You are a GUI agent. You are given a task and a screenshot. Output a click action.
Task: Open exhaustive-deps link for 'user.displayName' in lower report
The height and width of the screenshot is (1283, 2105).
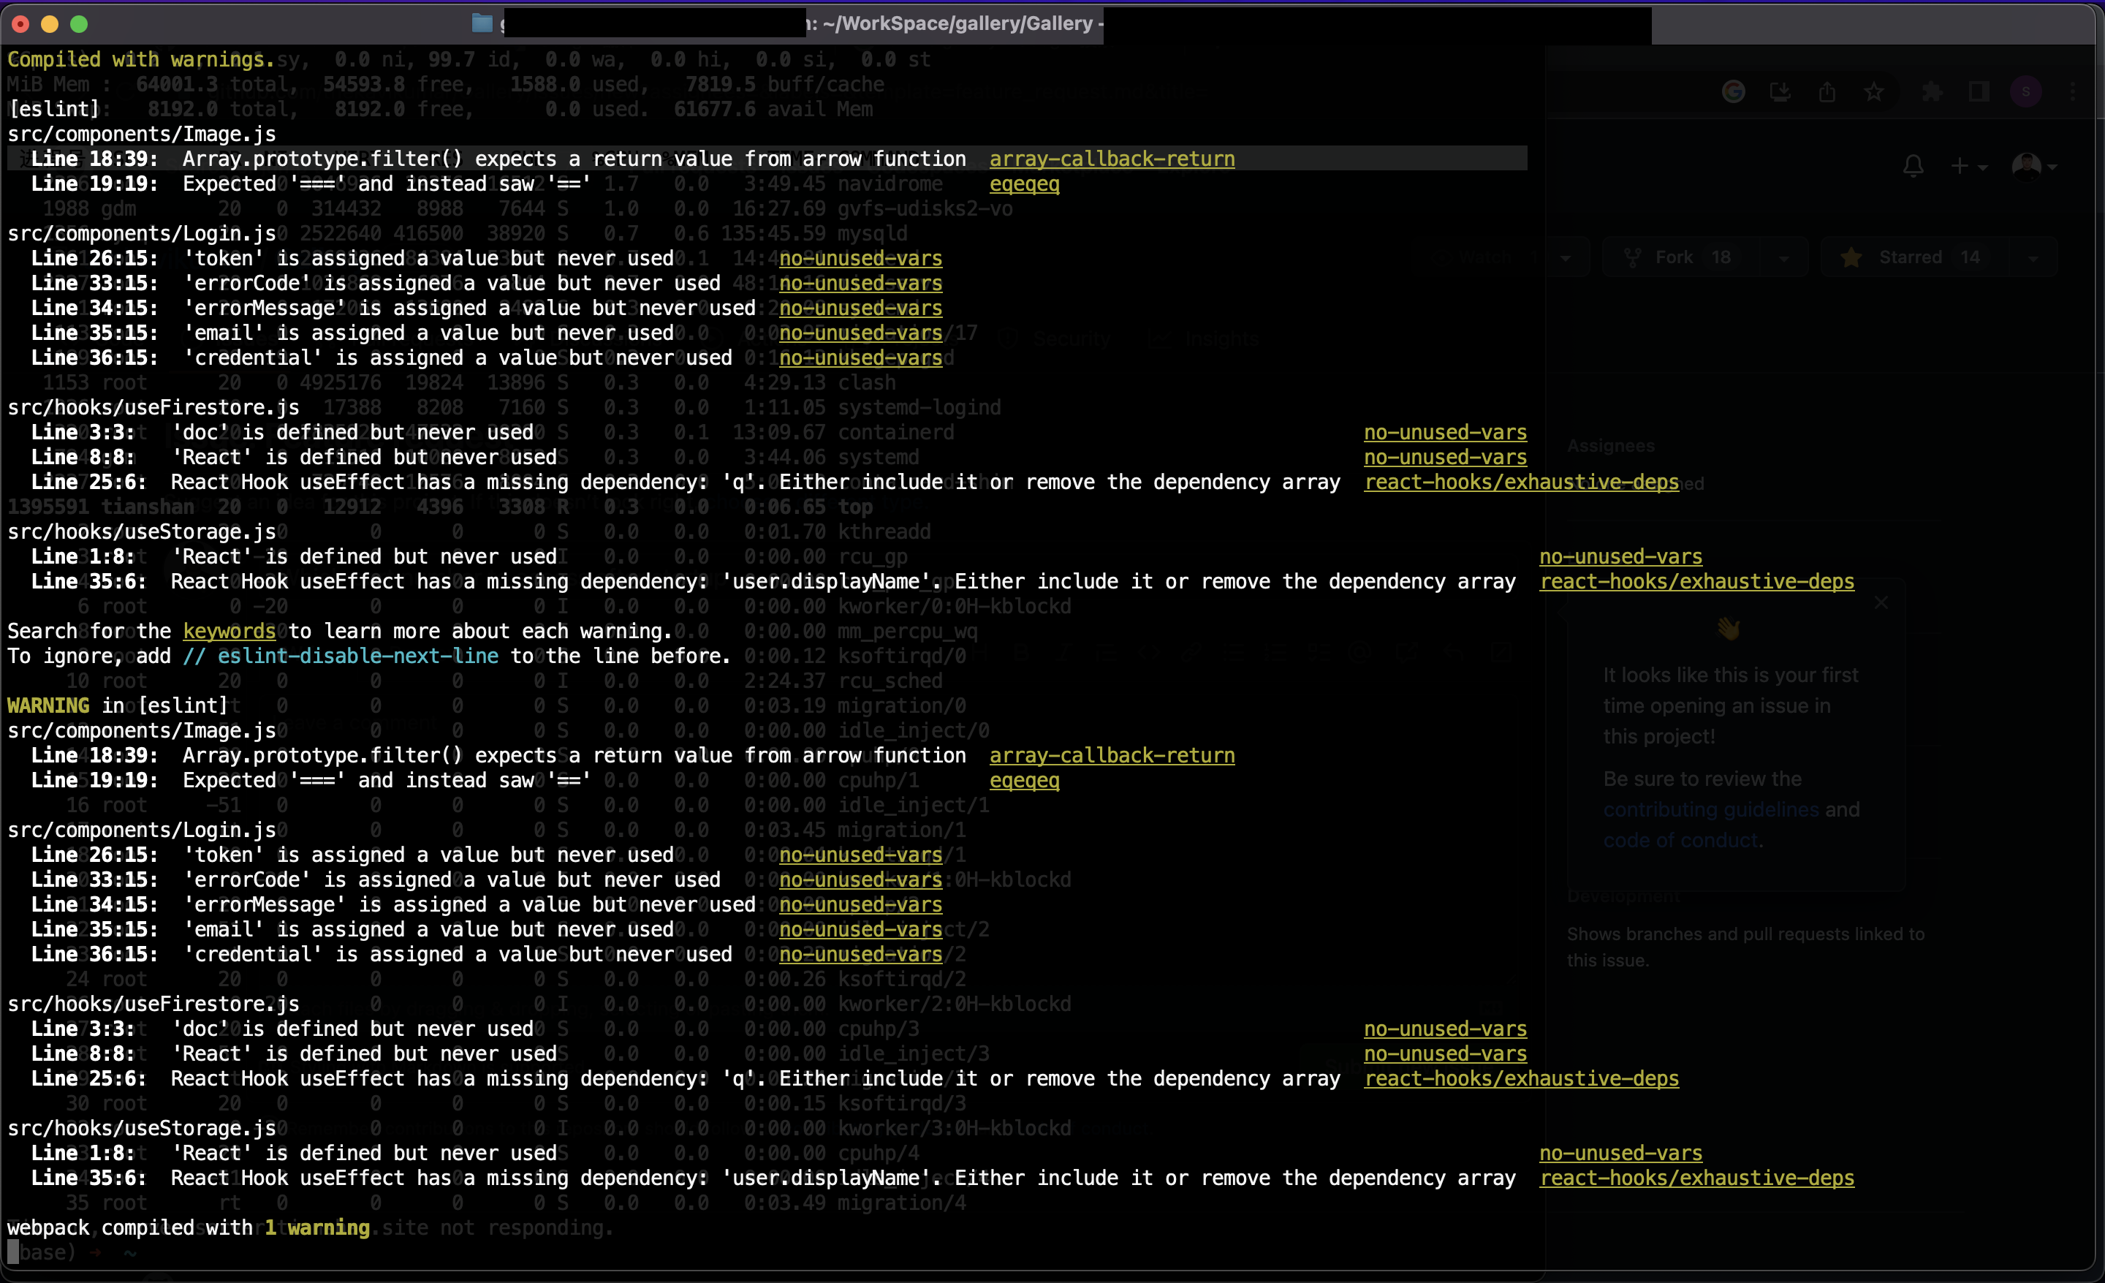1696,1177
